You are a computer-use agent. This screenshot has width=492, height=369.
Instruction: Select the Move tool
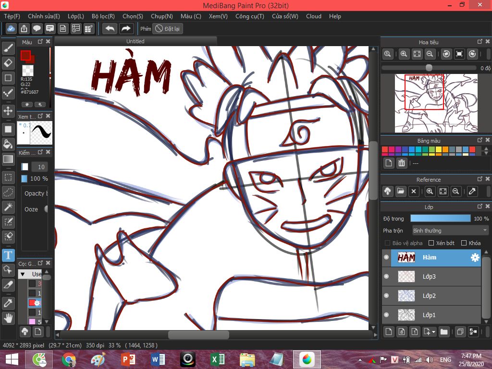[x=8, y=111]
